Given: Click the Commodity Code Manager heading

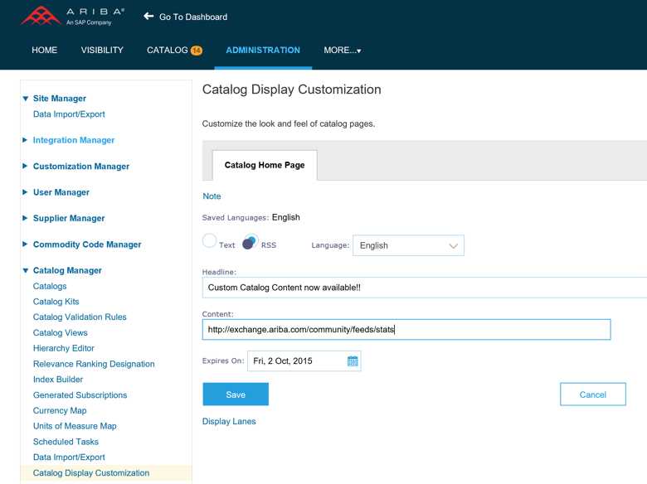Looking at the screenshot, I should [x=87, y=244].
